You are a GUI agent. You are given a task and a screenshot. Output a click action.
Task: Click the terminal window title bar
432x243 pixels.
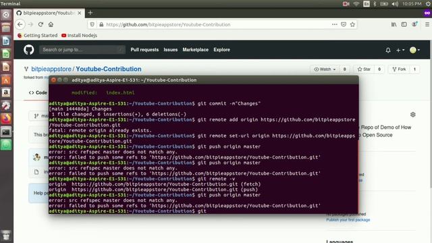click(204, 80)
